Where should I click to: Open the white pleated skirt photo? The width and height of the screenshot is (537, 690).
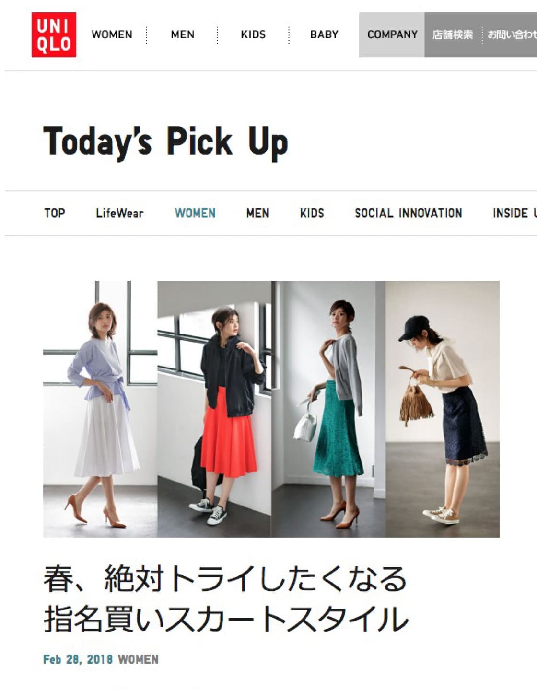100,409
